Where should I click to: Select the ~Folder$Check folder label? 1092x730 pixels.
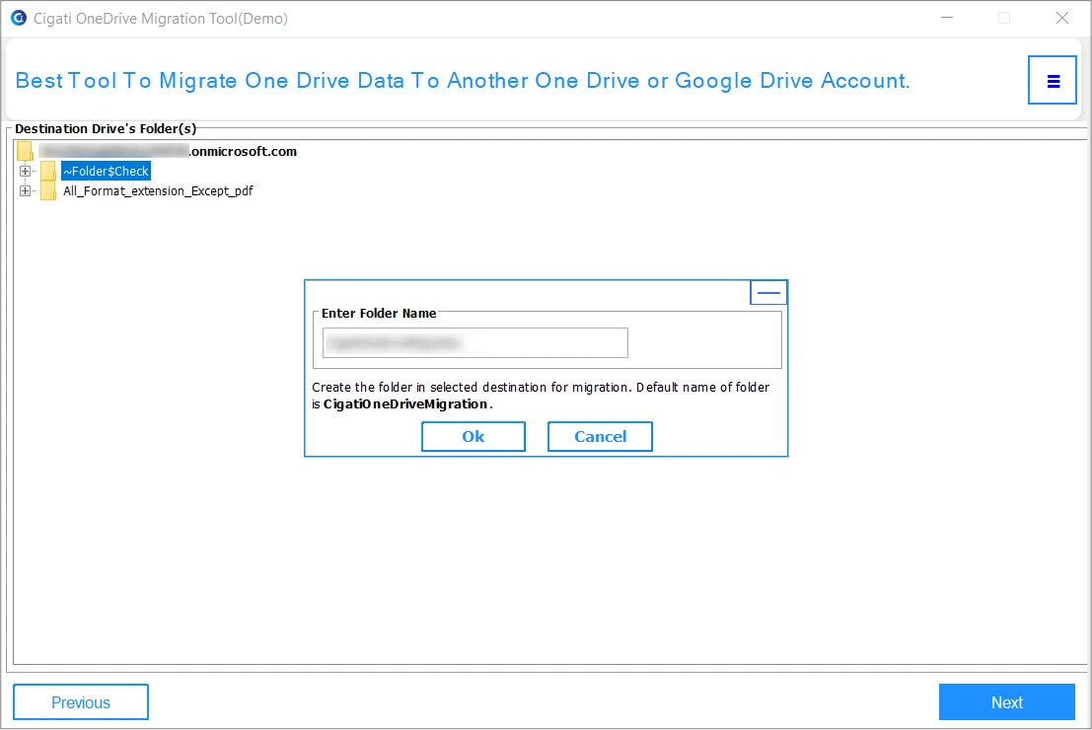[106, 172]
